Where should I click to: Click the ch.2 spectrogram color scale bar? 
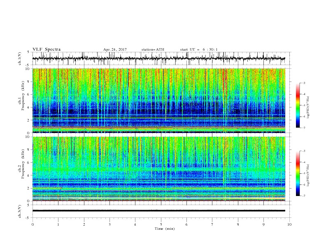298,173
